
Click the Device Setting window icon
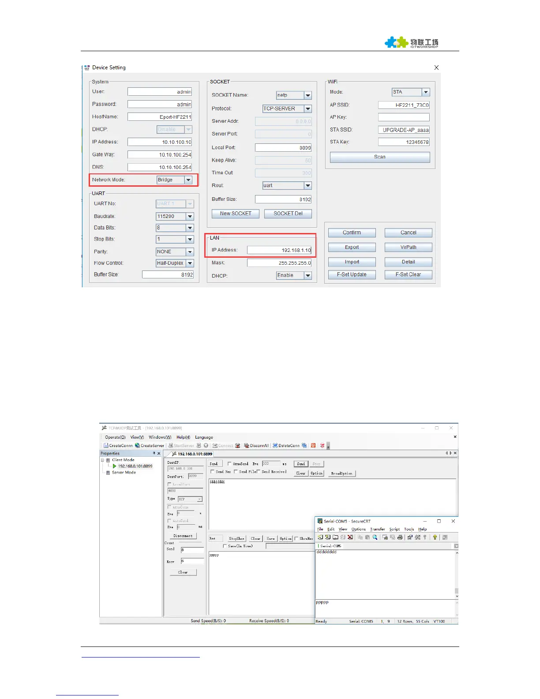87,68
